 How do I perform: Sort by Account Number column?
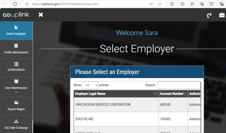[x=173, y=94]
